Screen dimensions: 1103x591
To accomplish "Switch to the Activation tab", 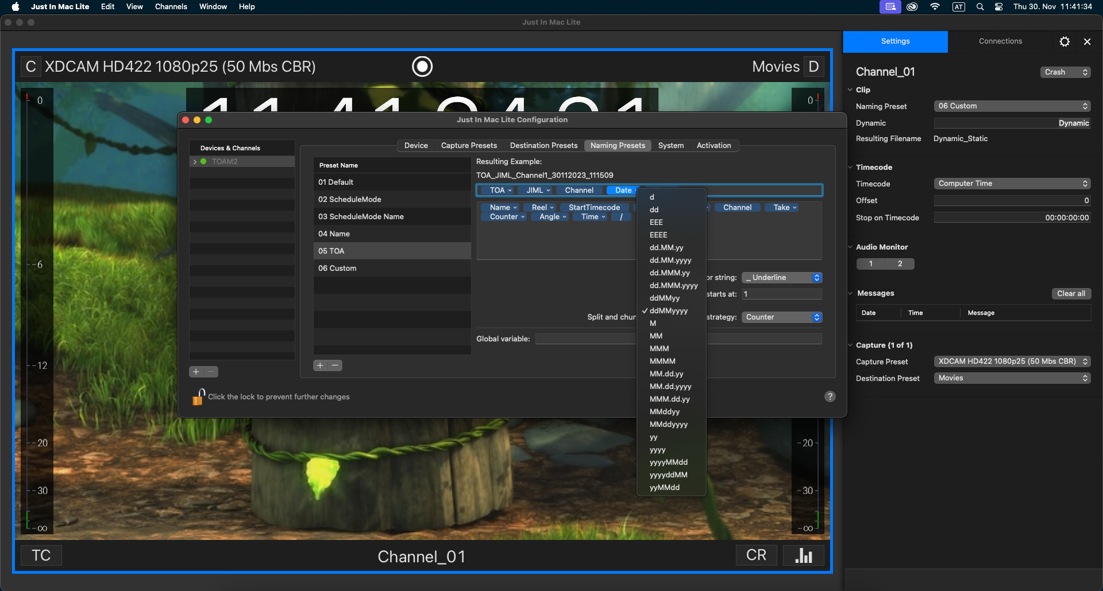I will point(714,146).
